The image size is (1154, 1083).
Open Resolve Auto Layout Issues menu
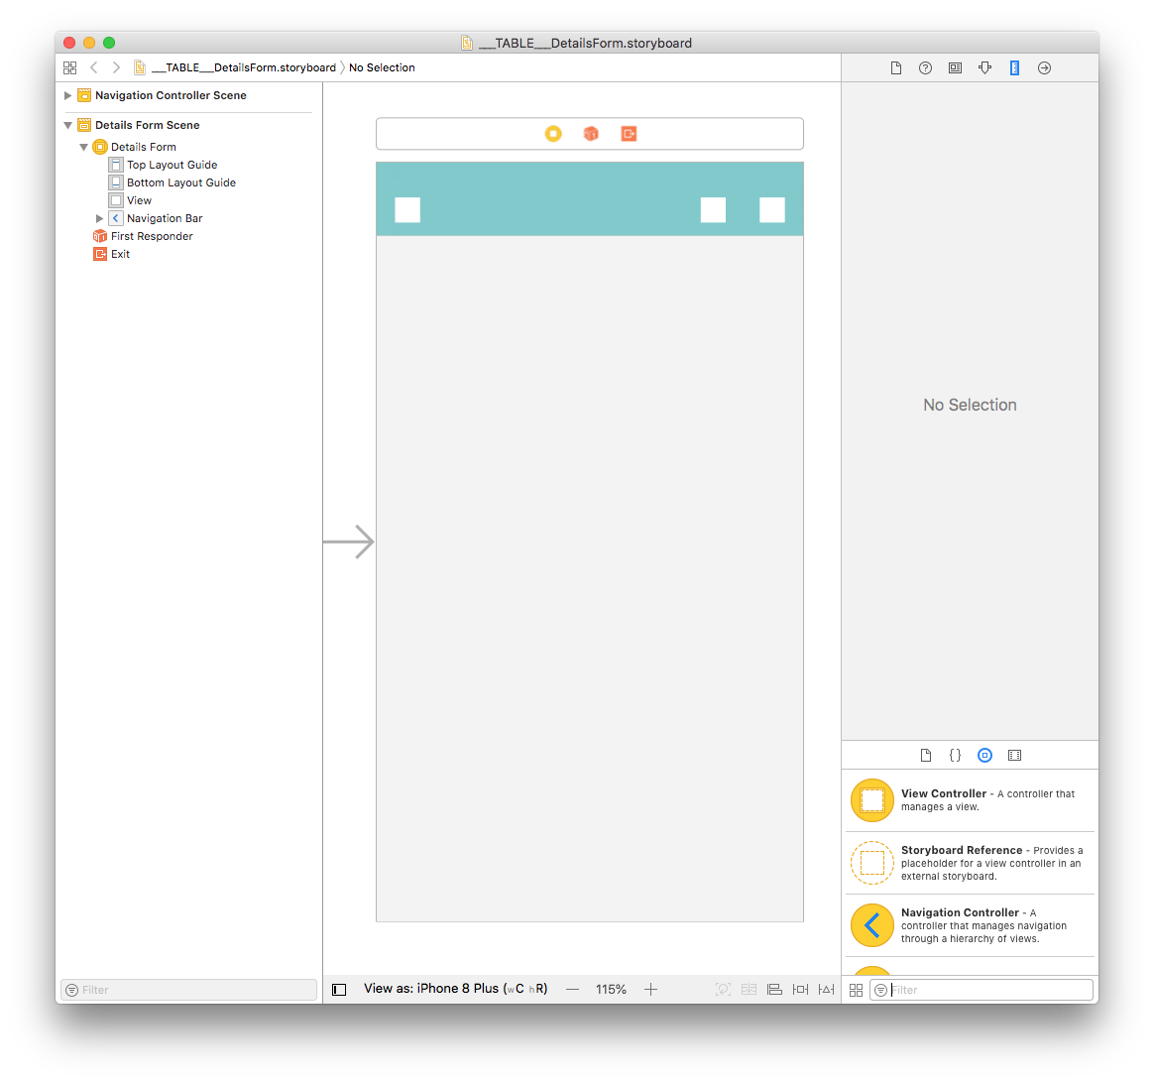(827, 990)
